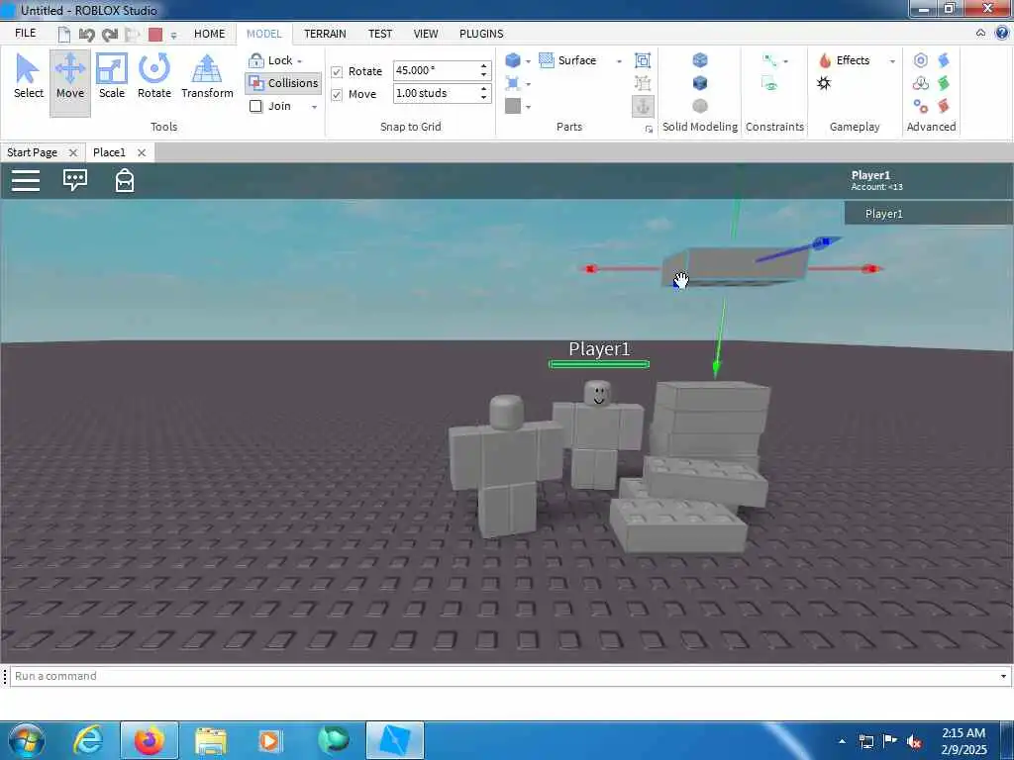This screenshot has width=1014, height=760.
Task: Toggle the Anchor icon in Parts
Action: (642, 107)
